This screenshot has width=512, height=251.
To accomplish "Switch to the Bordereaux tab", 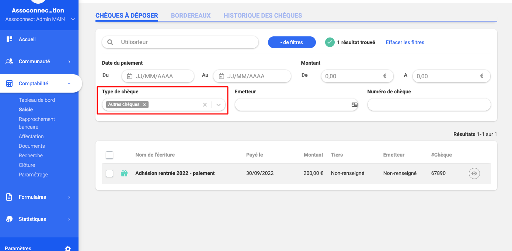I will tap(191, 15).
